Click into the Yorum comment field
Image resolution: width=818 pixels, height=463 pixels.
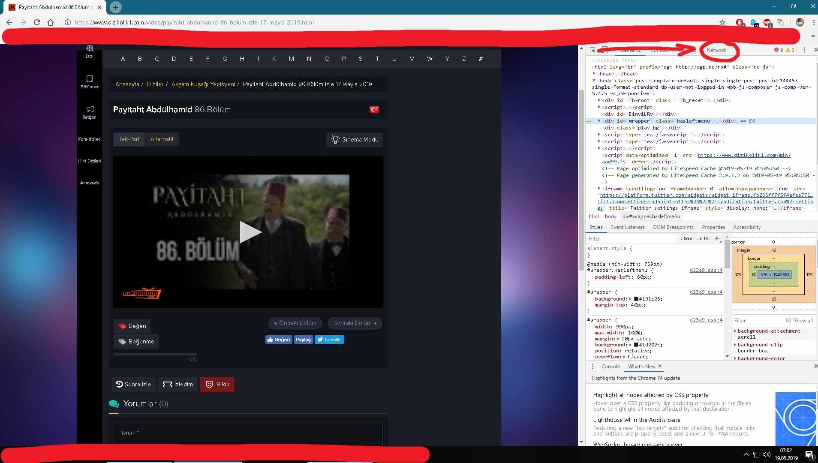[x=248, y=434]
